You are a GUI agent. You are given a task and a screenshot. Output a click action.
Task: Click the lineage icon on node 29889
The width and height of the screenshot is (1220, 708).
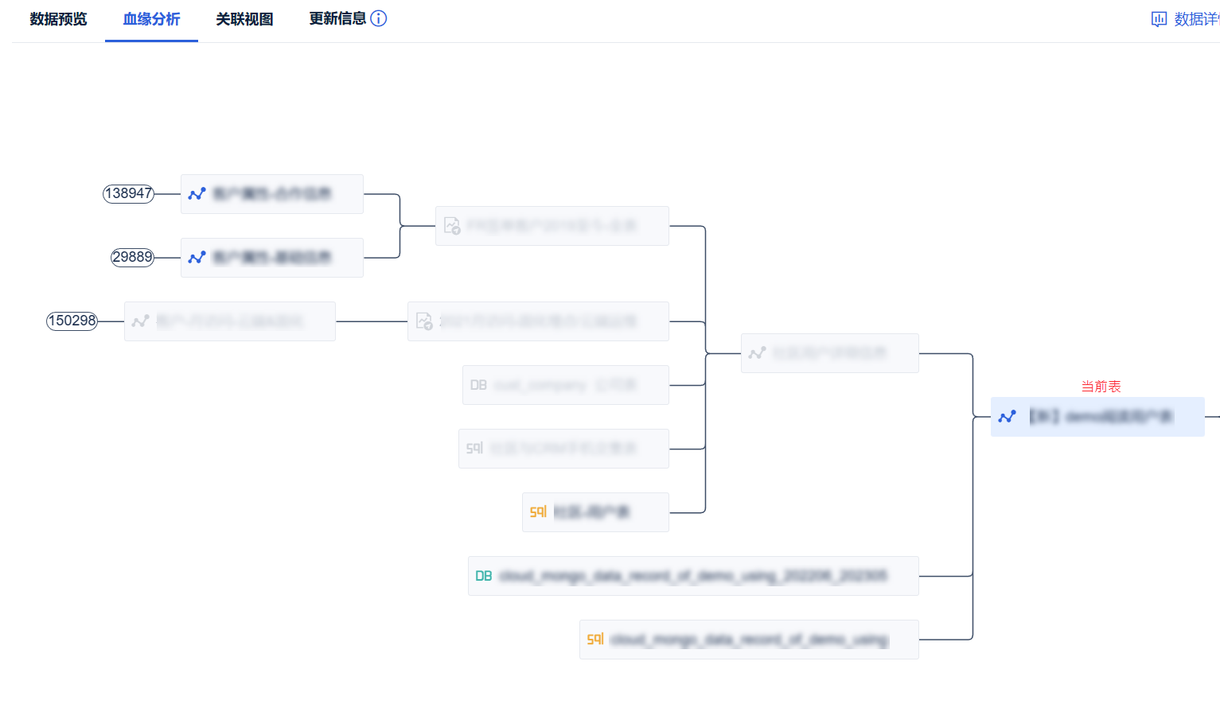pos(197,258)
